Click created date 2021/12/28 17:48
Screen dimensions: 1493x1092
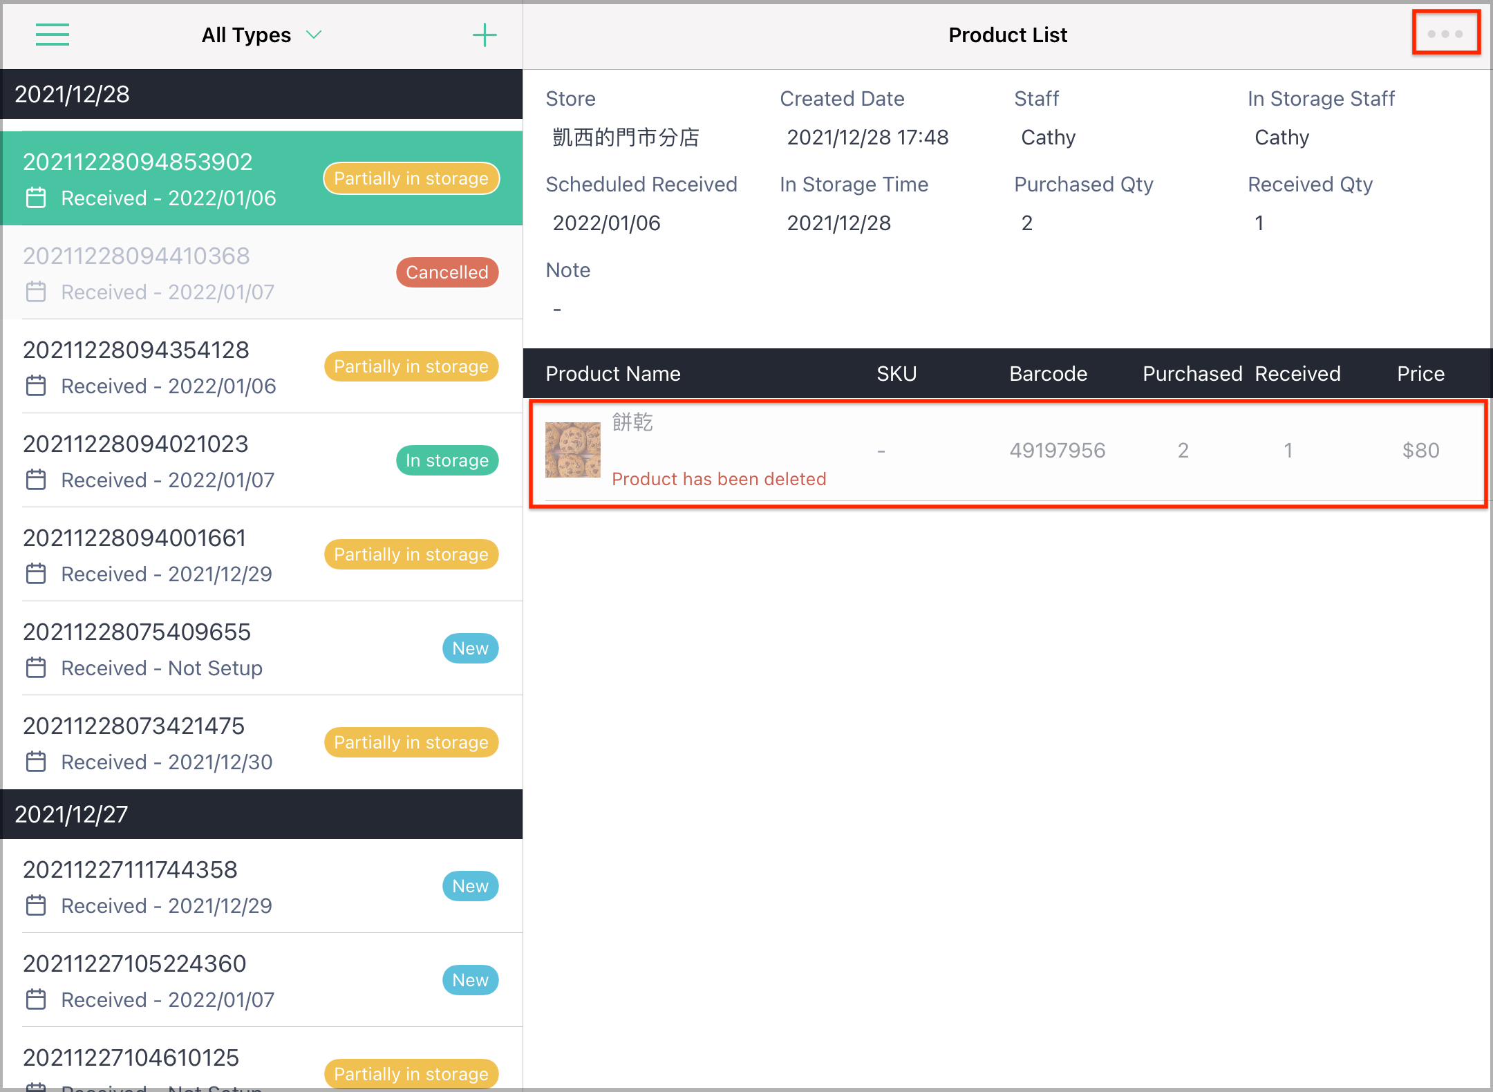(867, 138)
